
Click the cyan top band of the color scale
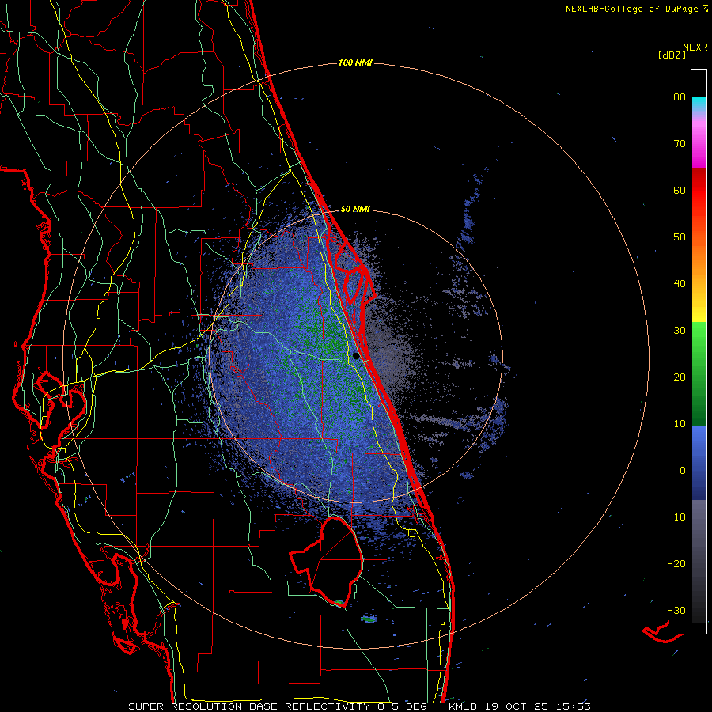[x=699, y=104]
